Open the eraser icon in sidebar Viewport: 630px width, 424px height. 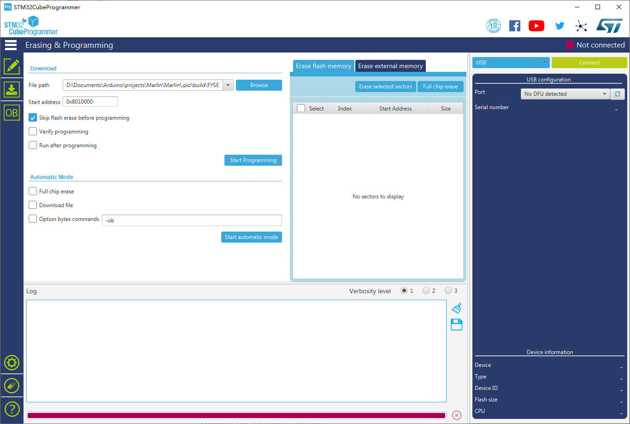pos(12,386)
